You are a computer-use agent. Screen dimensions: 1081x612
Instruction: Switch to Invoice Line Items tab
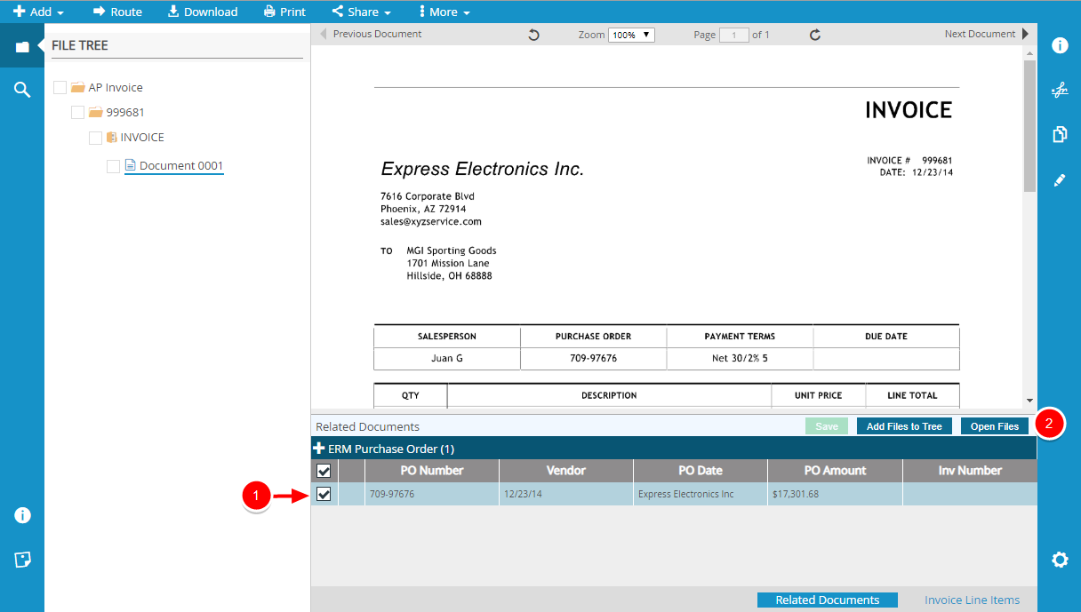[972, 600]
